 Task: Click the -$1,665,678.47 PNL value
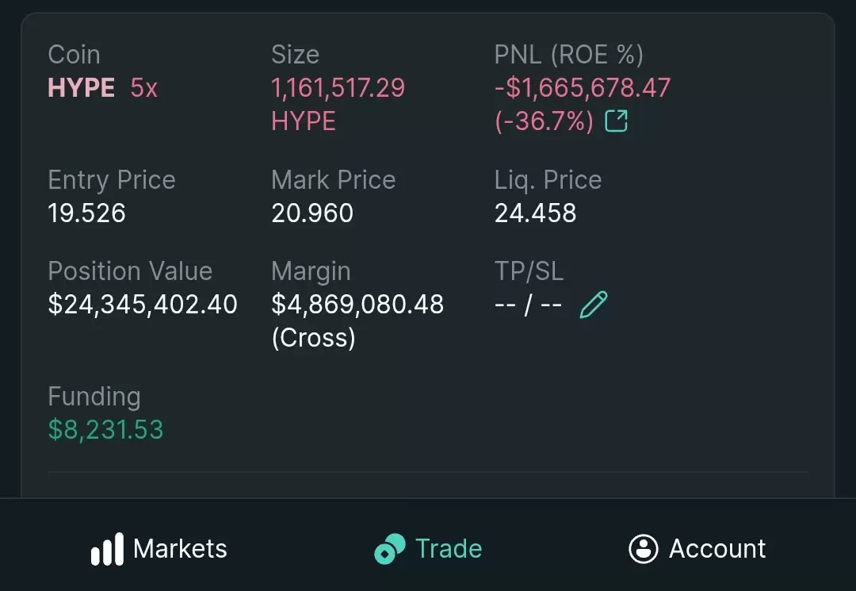583,88
